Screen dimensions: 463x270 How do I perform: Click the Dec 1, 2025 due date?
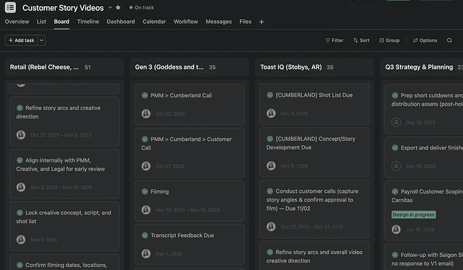[169, 254]
